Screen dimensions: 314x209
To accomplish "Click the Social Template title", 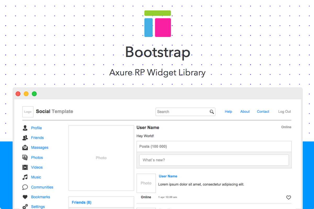I will 54,112.
